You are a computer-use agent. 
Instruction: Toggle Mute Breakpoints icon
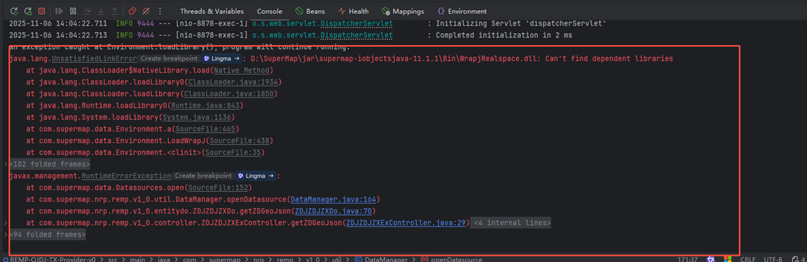146,11
